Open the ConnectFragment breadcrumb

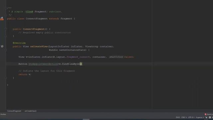(14, 111)
